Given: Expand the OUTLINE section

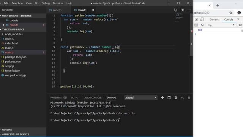Looking at the screenshot, I should 7,129.
